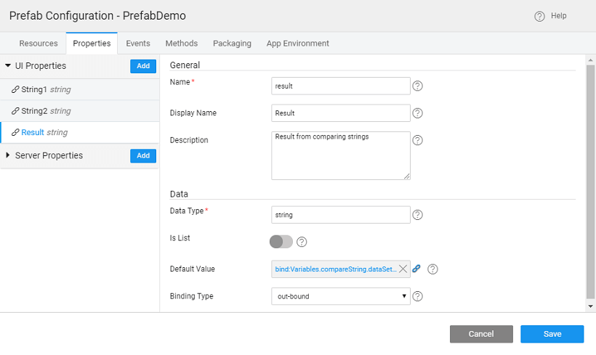This screenshot has height=355, width=596.
Task: Click the Cancel button
Action: (481, 334)
